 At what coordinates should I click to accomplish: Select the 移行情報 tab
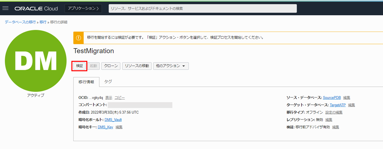[x=86, y=82]
